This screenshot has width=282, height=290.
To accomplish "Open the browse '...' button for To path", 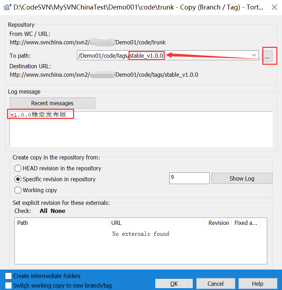I will tap(267, 56).
